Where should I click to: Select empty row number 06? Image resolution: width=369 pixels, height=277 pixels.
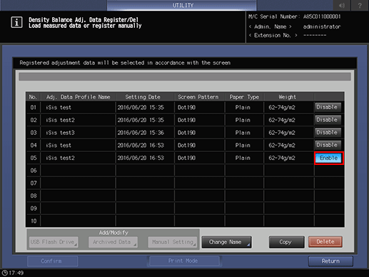(x=185, y=171)
